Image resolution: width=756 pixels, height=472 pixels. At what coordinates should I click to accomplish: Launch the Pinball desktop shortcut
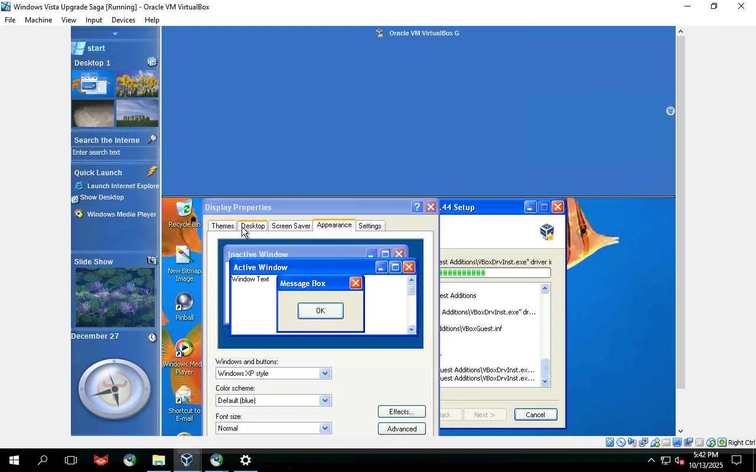(x=184, y=307)
